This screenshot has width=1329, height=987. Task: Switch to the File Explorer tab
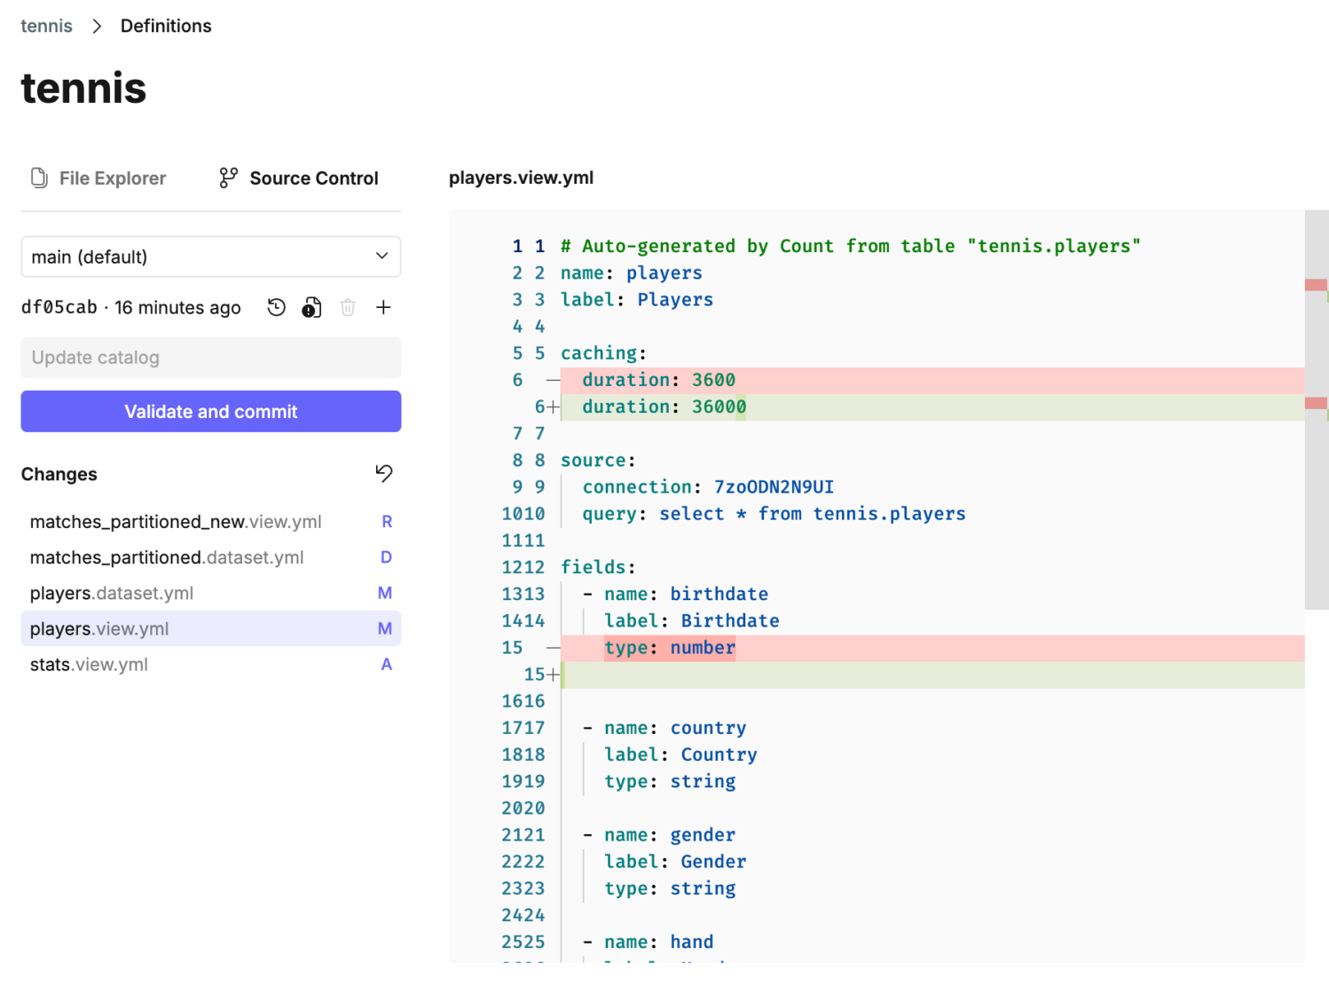[x=112, y=178]
